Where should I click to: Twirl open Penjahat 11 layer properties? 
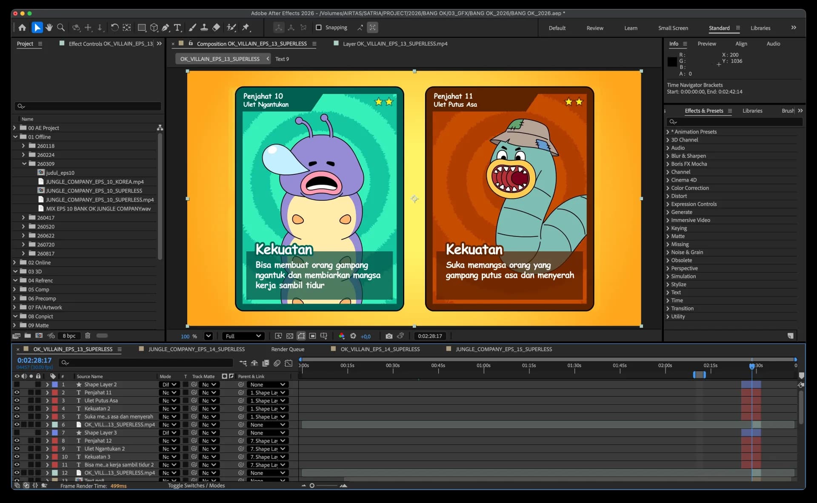click(x=47, y=392)
